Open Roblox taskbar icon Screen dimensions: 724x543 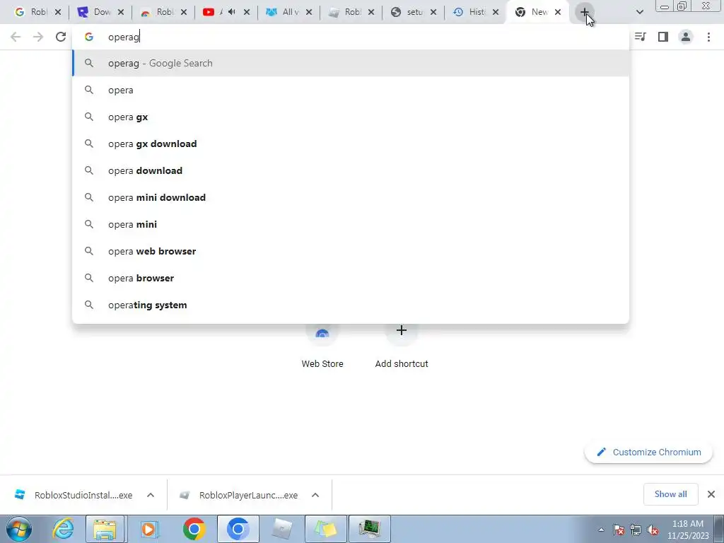tap(281, 529)
